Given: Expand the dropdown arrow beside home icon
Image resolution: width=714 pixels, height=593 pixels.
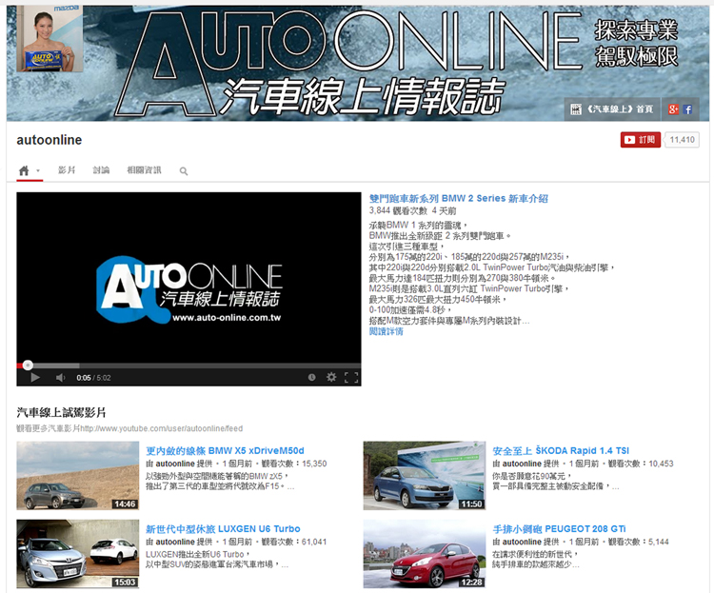Looking at the screenshot, I should coord(38,171).
